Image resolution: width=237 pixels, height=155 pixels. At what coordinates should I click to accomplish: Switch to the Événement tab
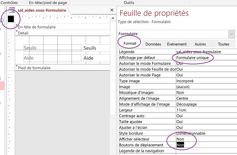(x=177, y=44)
